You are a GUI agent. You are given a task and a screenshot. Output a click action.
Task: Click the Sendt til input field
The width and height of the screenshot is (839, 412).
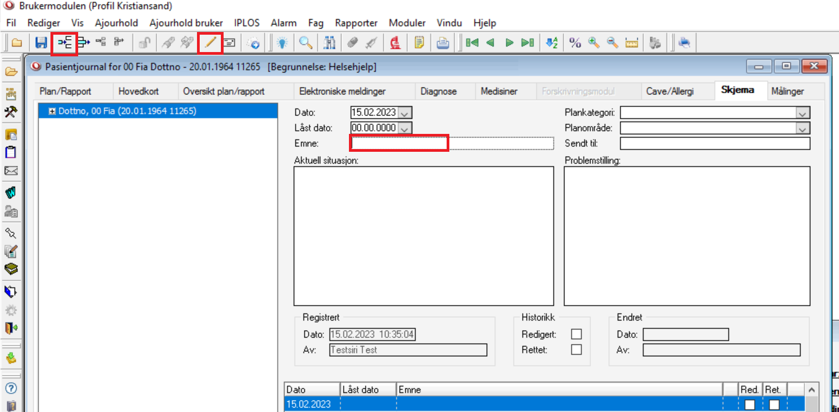[715, 143]
